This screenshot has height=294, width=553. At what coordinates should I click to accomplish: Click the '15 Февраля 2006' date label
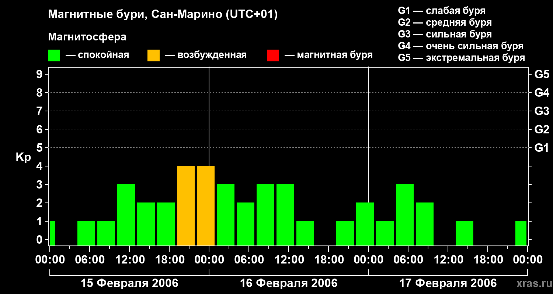pyautogui.click(x=129, y=283)
